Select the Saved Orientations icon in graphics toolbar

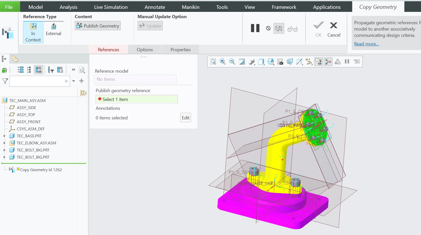(270, 62)
